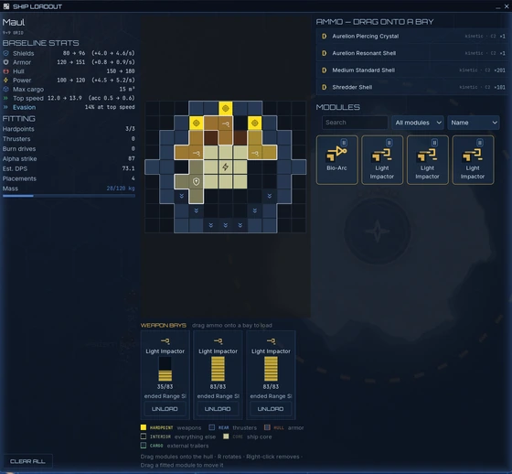512x474 pixels.
Task: Click the Mass progress bar
Action: [69, 196]
